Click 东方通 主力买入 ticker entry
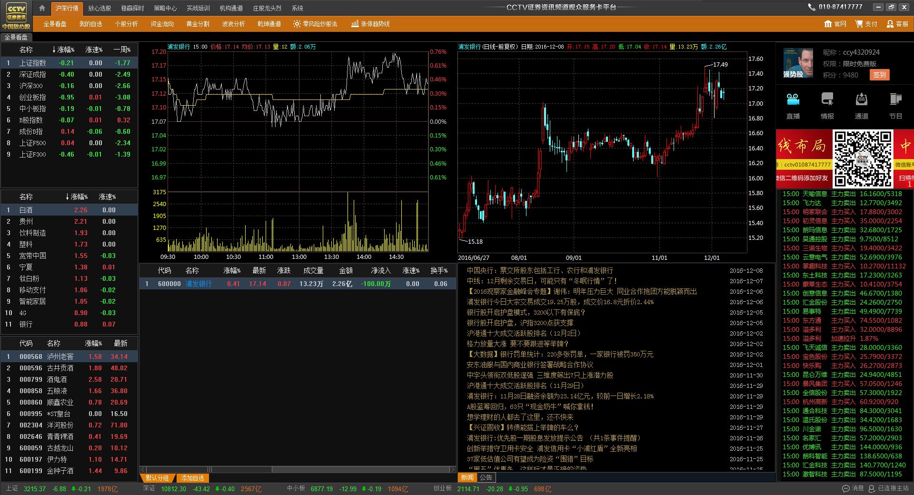This screenshot has width=914, height=495. tap(842, 320)
